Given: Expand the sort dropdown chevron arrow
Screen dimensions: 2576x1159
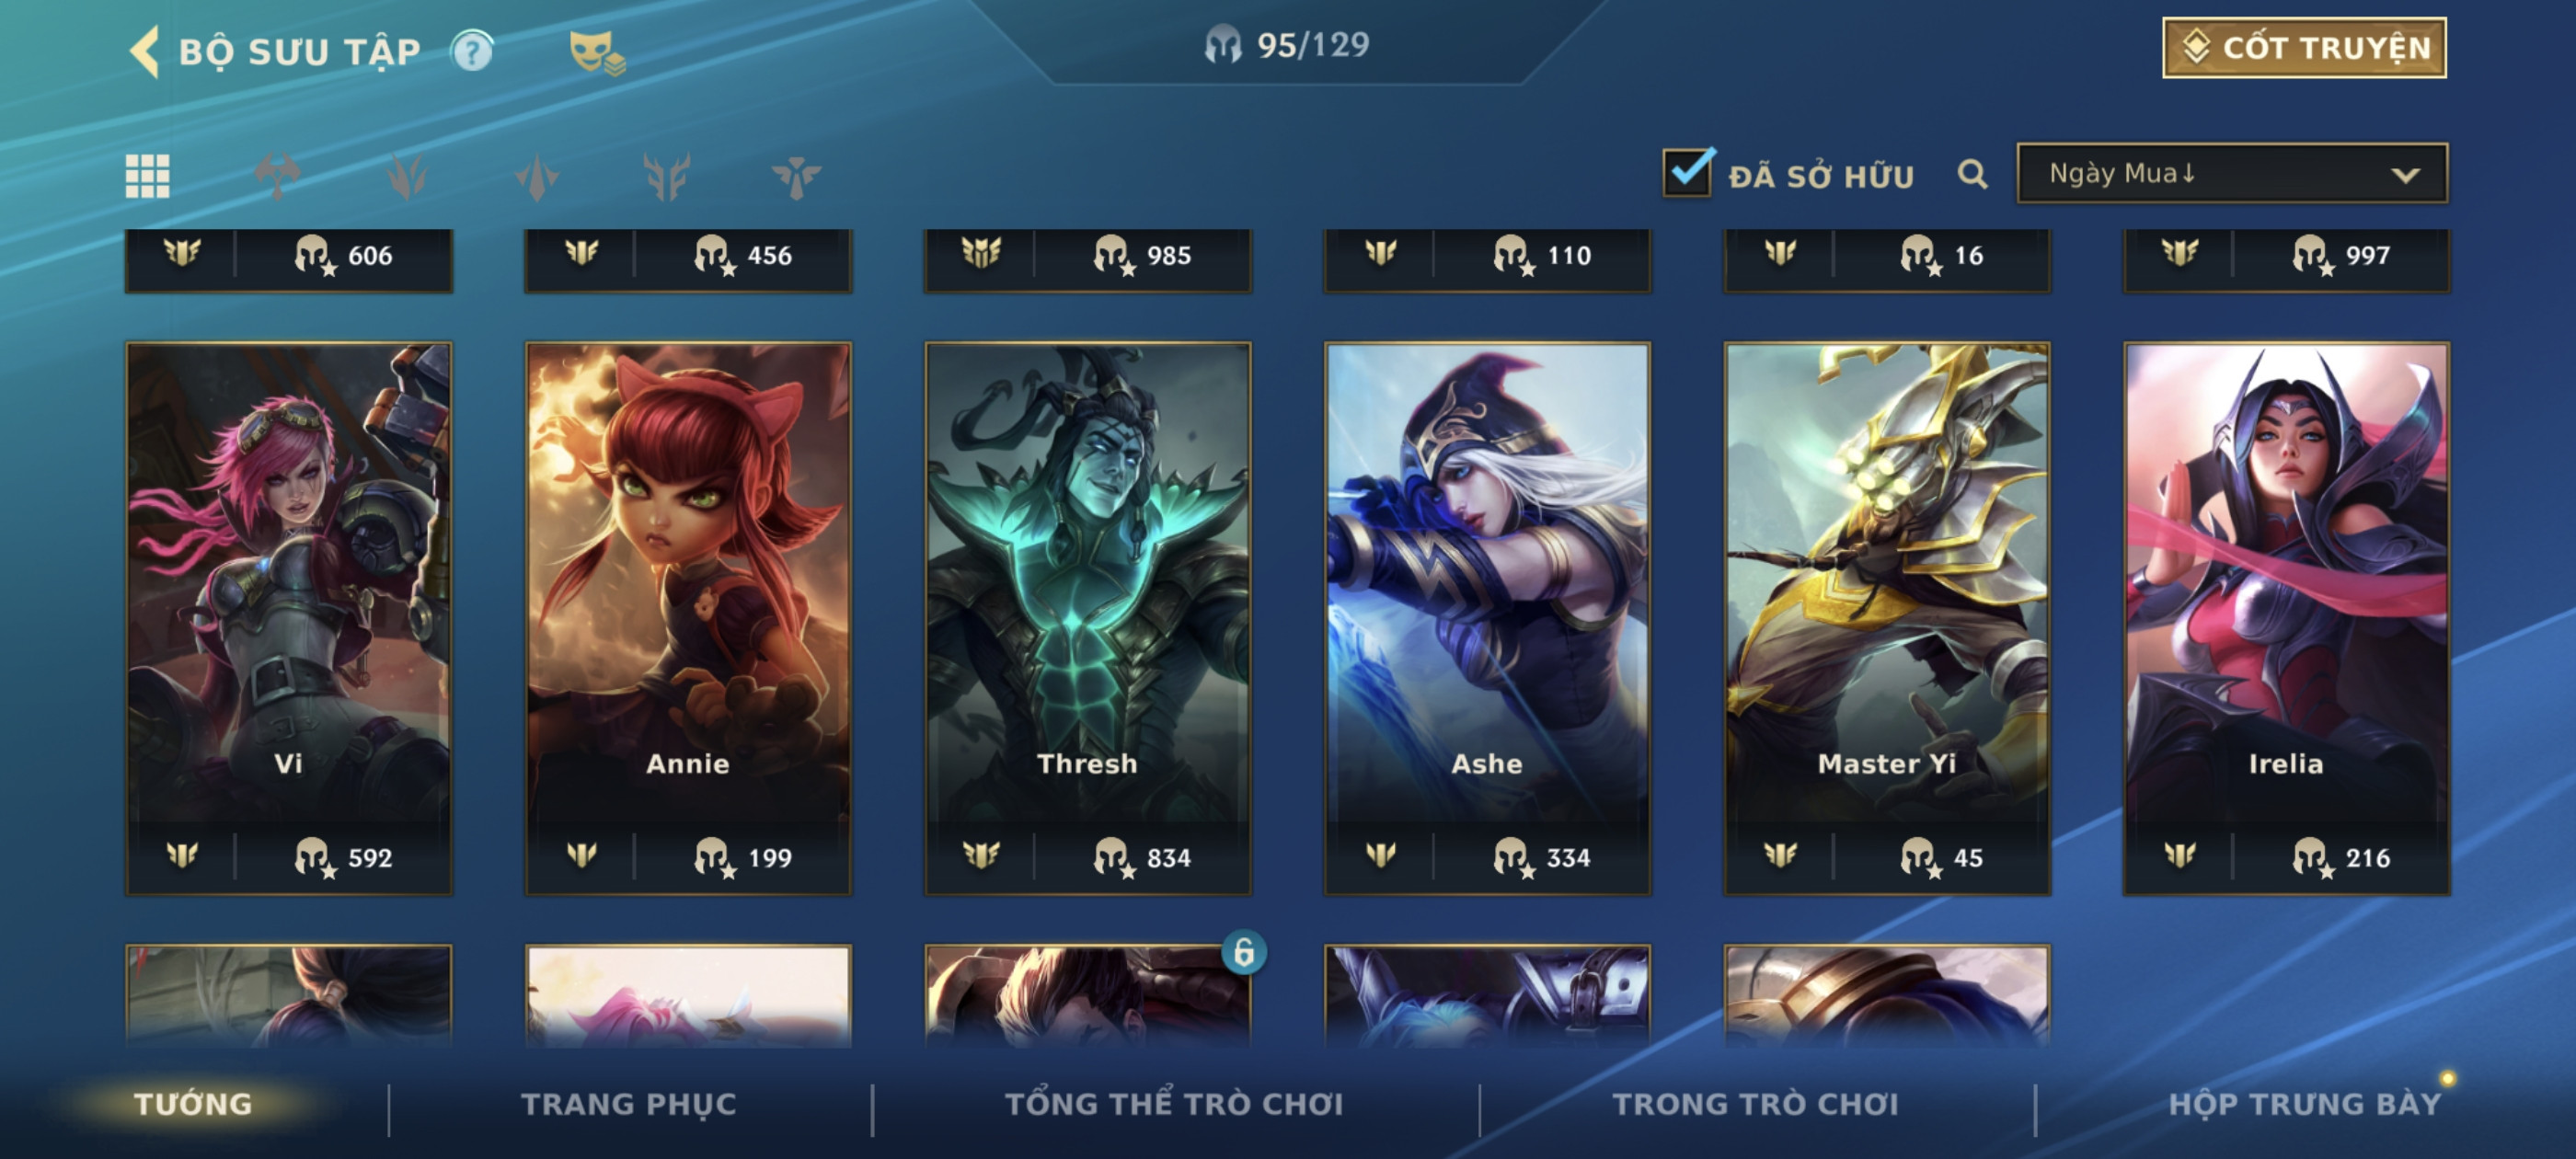Looking at the screenshot, I should click(x=2405, y=175).
